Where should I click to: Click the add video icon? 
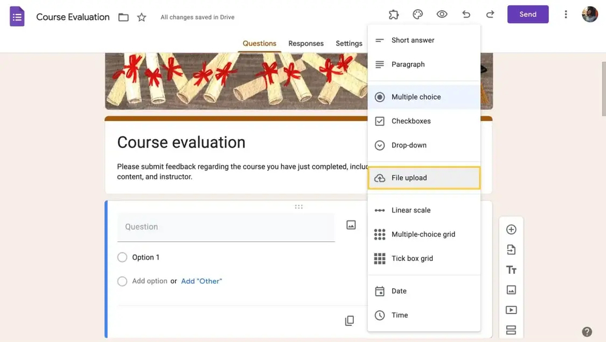[511, 310]
